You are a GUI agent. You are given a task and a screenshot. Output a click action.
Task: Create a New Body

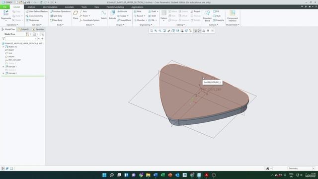tap(56, 20)
